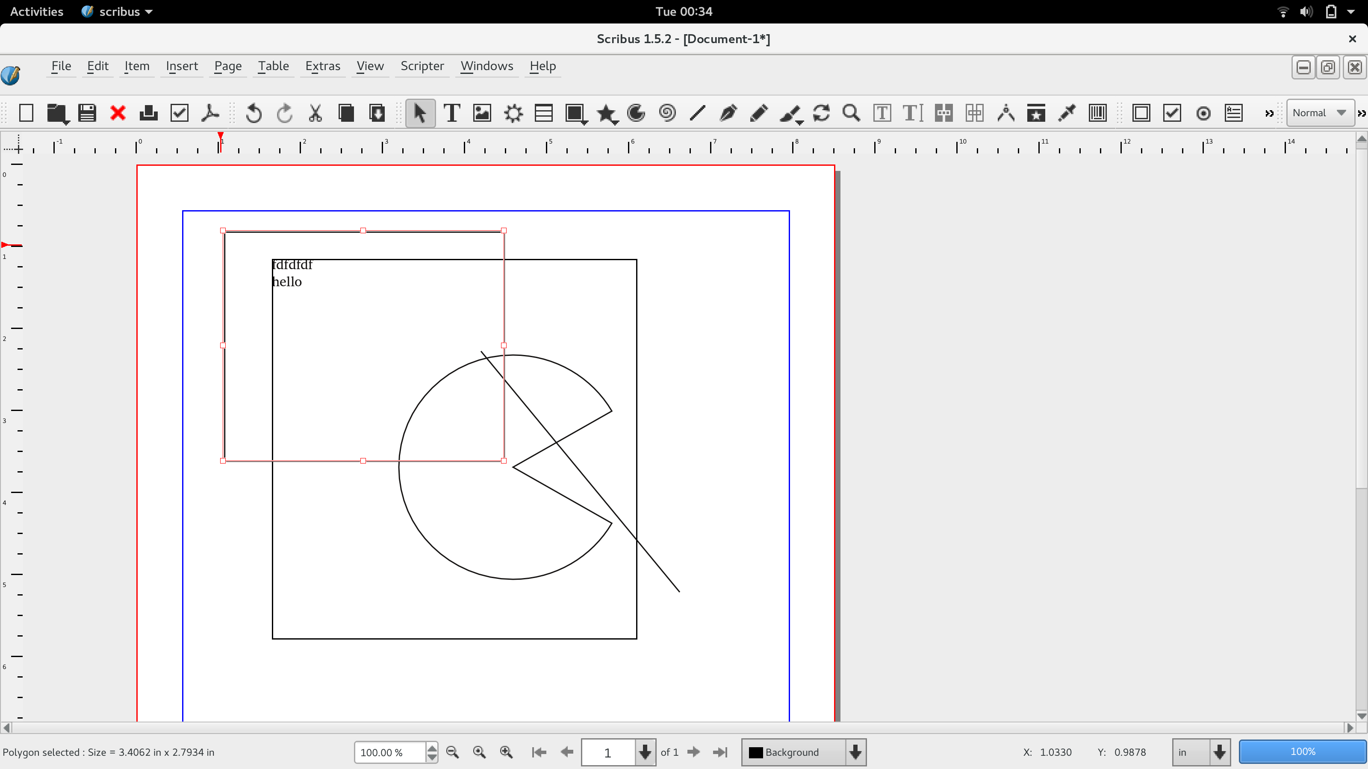Expand the Background layer dropdown

coord(855,752)
